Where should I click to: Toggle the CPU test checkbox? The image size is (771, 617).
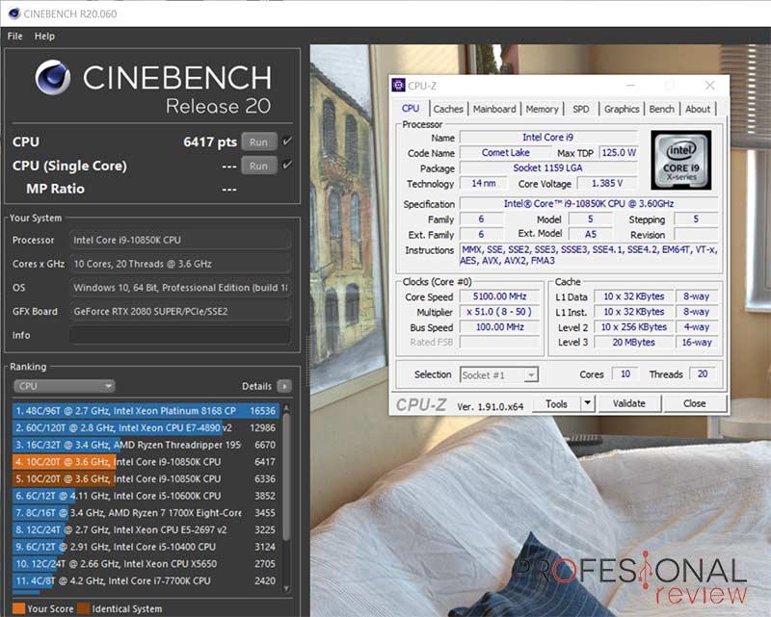pyautogui.click(x=287, y=141)
